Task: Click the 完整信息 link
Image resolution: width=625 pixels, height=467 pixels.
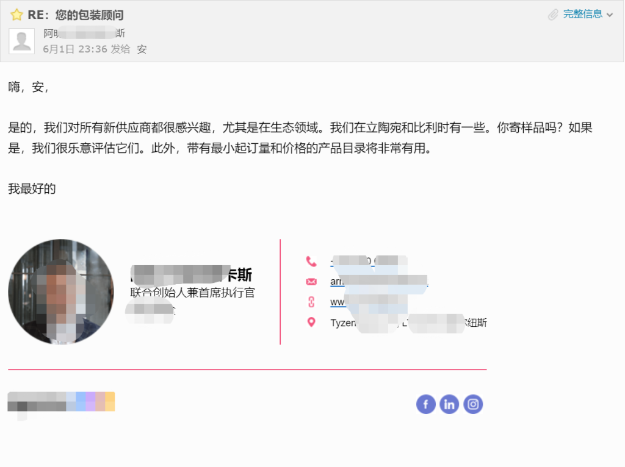Action: point(582,15)
